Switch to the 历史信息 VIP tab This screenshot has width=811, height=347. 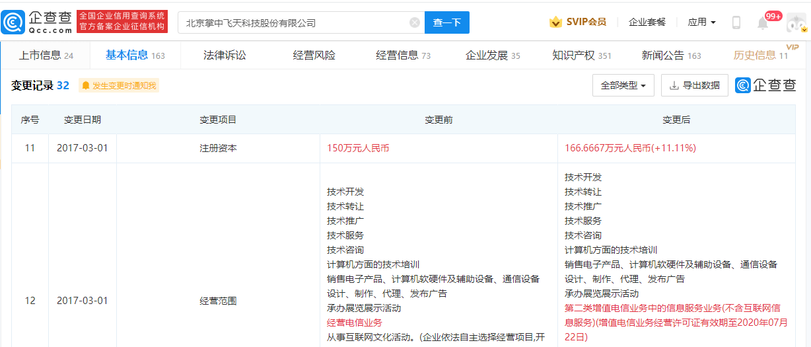(761, 55)
